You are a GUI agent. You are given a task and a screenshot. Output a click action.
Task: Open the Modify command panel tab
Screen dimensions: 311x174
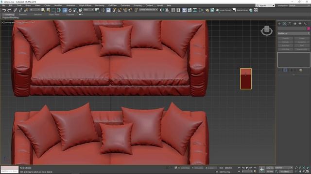point(284,24)
